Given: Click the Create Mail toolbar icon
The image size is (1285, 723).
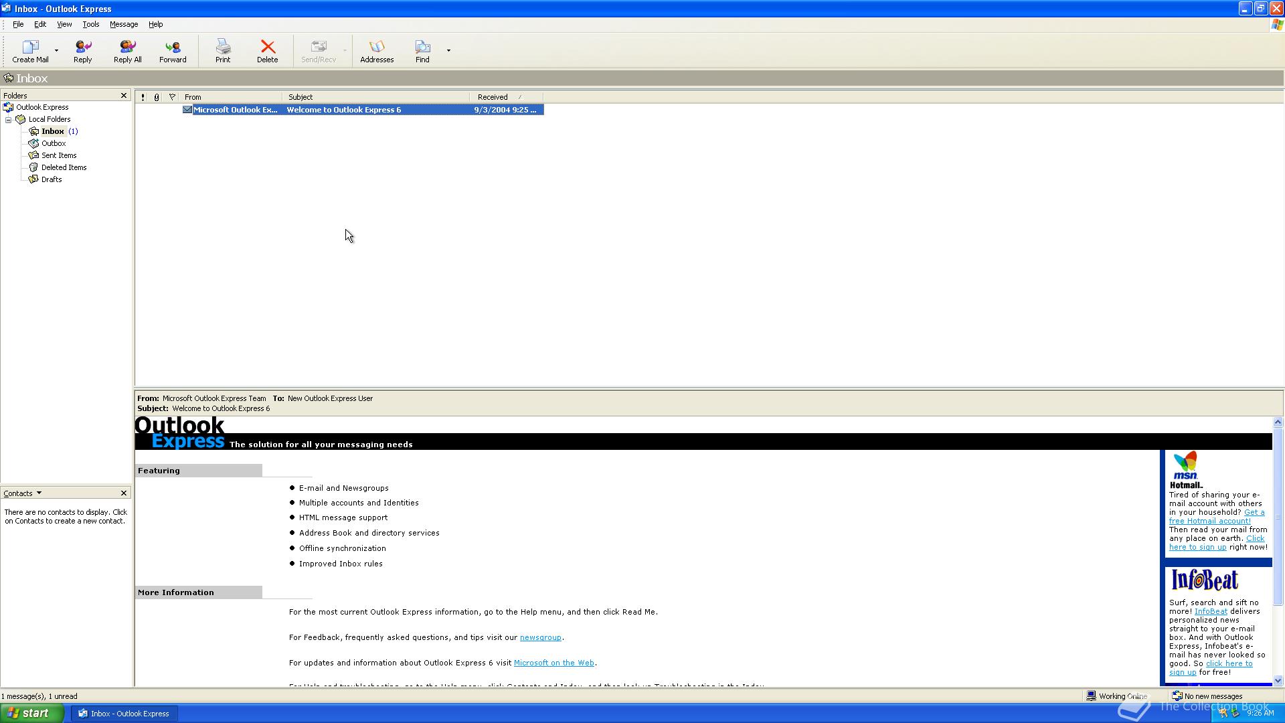Looking at the screenshot, I should tap(30, 51).
